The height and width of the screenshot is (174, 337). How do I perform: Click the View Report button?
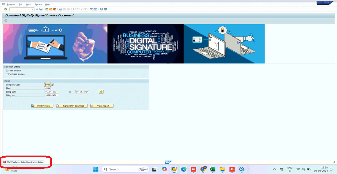click(102, 106)
